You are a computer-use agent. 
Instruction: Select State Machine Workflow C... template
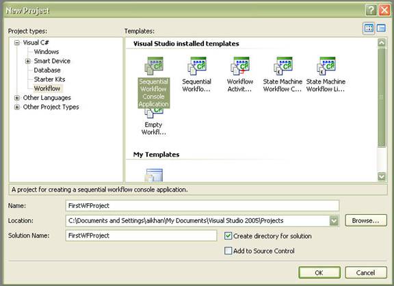click(283, 75)
